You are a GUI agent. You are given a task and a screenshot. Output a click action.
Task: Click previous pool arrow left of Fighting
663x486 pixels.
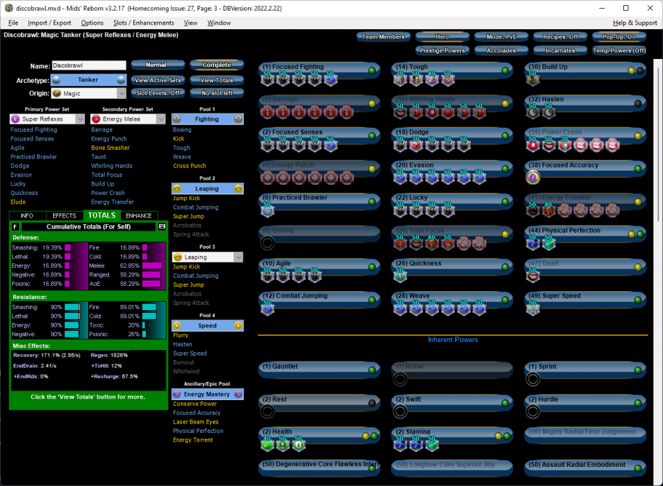click(x=177, y=119)
